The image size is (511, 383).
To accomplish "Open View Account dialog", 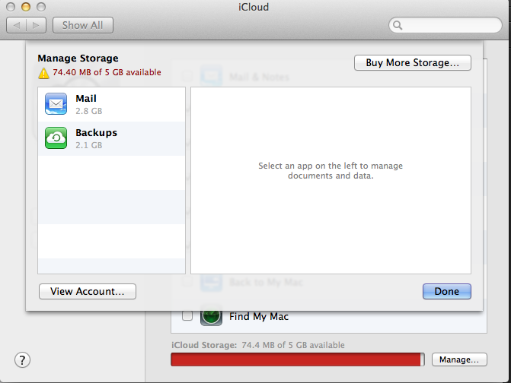I will coord(88,291).
